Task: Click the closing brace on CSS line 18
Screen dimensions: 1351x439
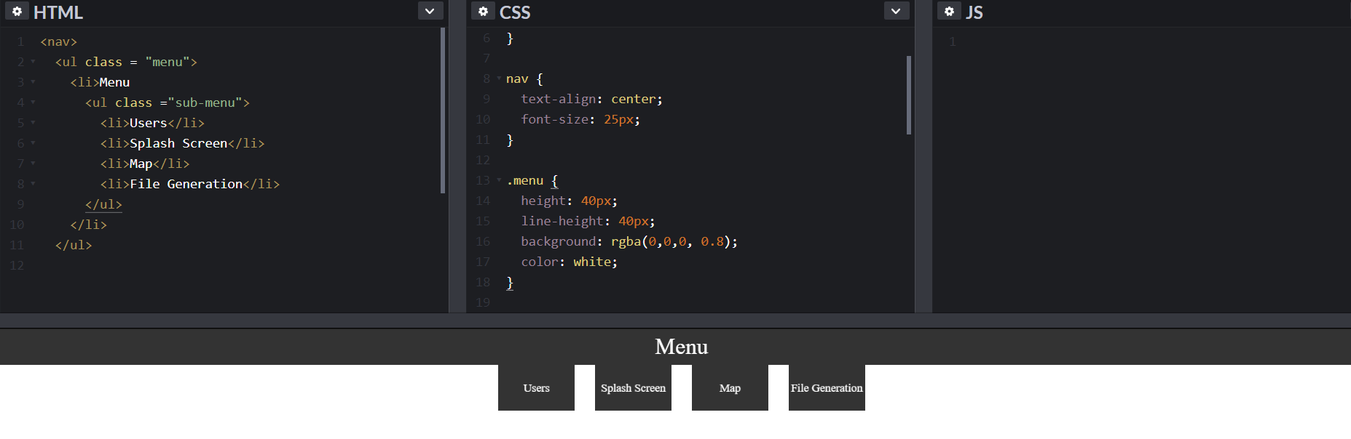Action: [510, 282]
